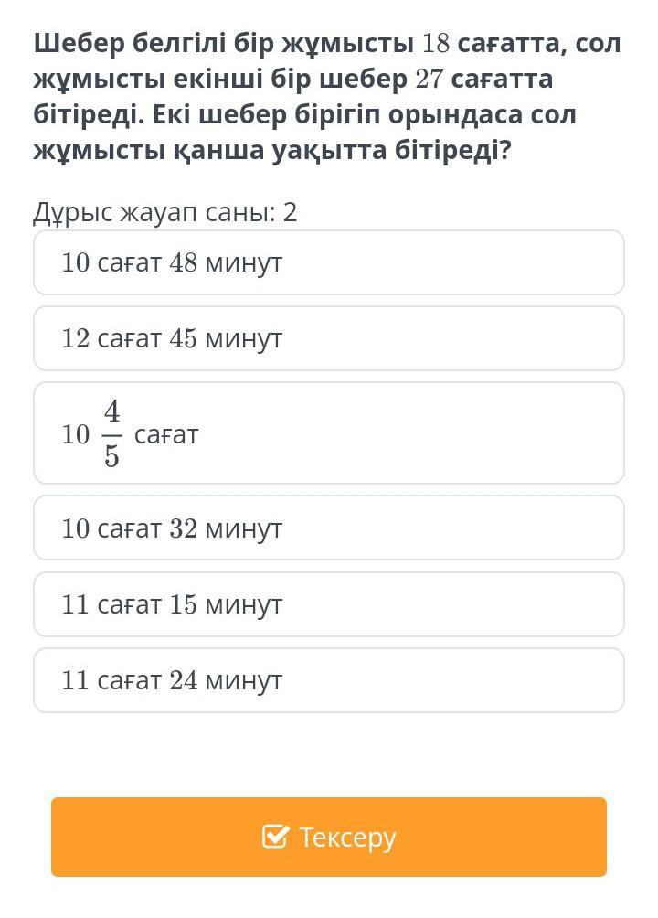Click the checkmark icon on Тексеру button
The image size is (658, 918).
pos(275,836)
